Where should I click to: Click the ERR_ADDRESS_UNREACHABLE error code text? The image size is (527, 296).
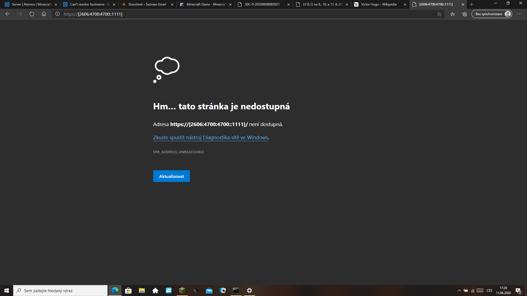pos(179,152)
